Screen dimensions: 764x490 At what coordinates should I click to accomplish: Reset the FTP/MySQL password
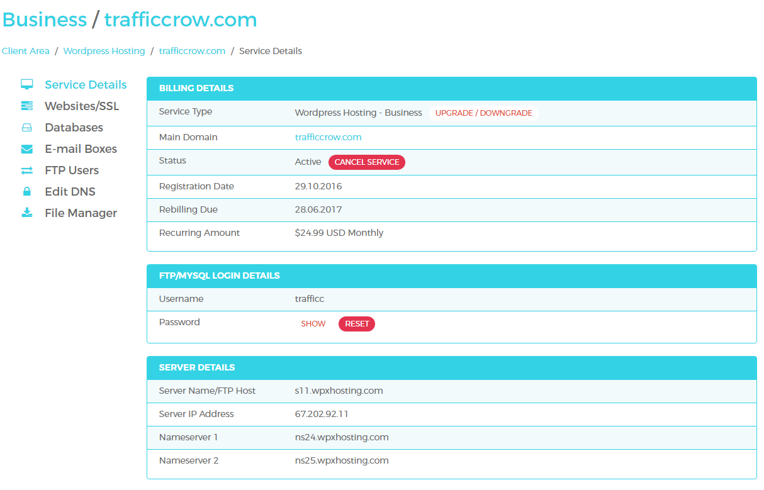click(357, 324)
